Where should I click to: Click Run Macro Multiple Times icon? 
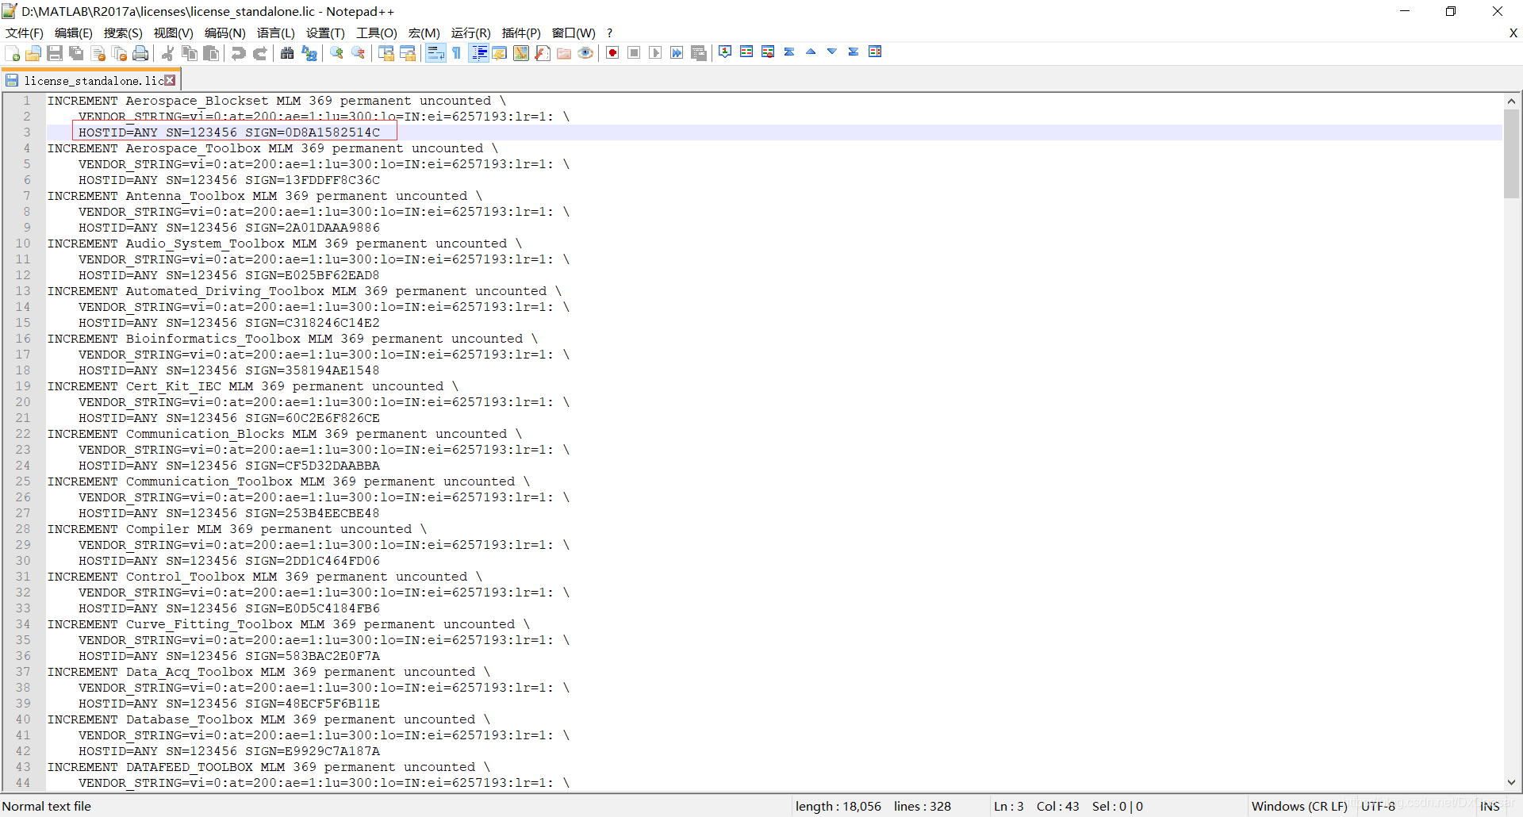point(677,53)
